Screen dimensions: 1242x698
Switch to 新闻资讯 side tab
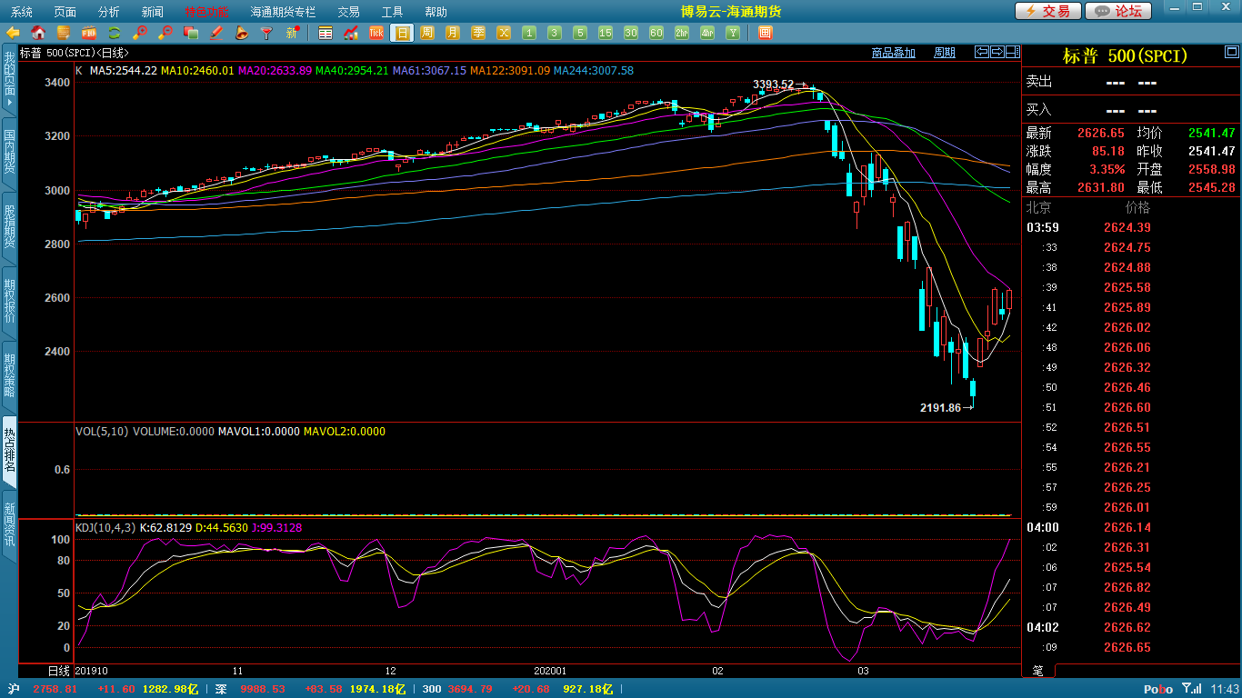[9, 524]
